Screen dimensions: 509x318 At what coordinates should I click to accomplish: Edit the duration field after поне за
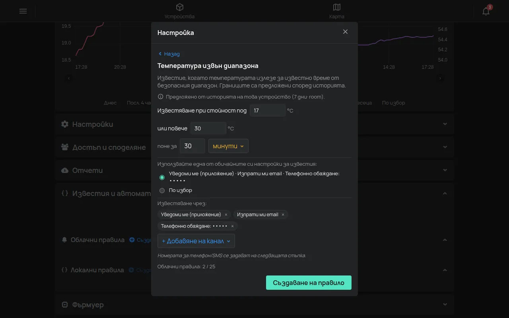192,146
